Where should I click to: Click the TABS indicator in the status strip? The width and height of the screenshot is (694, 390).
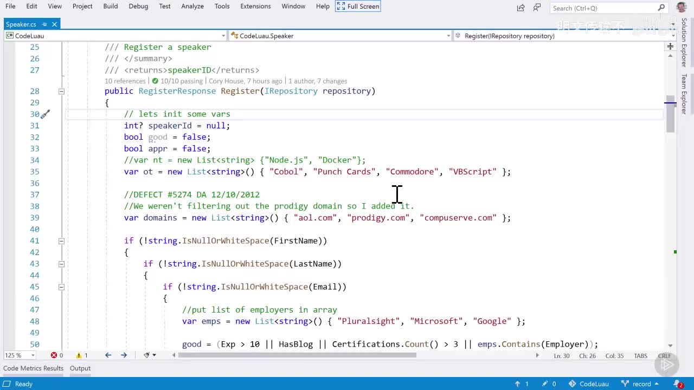pyautogui.click(x=640, y=356)
